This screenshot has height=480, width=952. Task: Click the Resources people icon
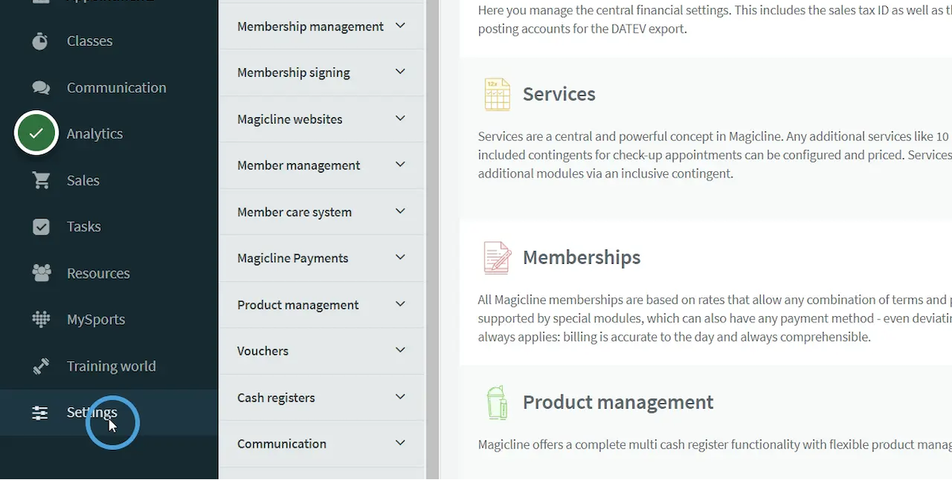point(40,273)
